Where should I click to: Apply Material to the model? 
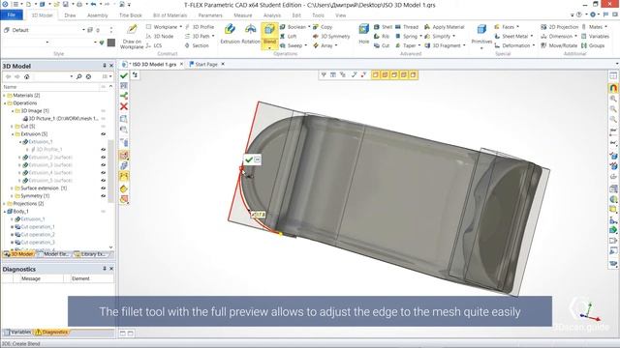pyautogui.click(x=444, y=27)
